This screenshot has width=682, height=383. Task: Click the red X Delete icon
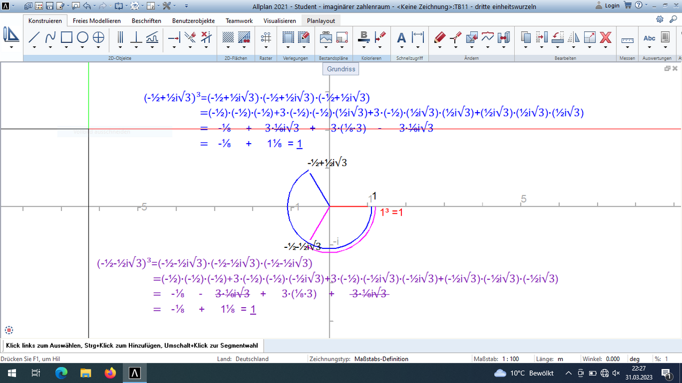(x=606, y=37)
